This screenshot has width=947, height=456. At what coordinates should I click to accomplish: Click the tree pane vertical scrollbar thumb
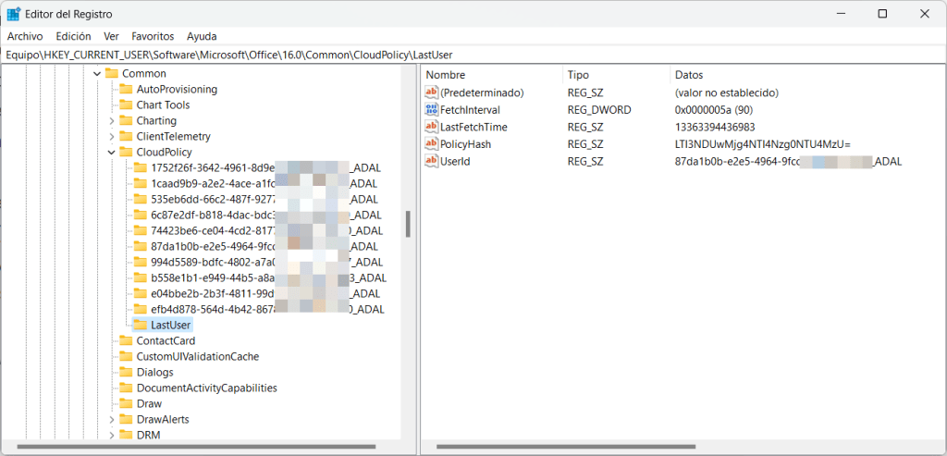408,224
